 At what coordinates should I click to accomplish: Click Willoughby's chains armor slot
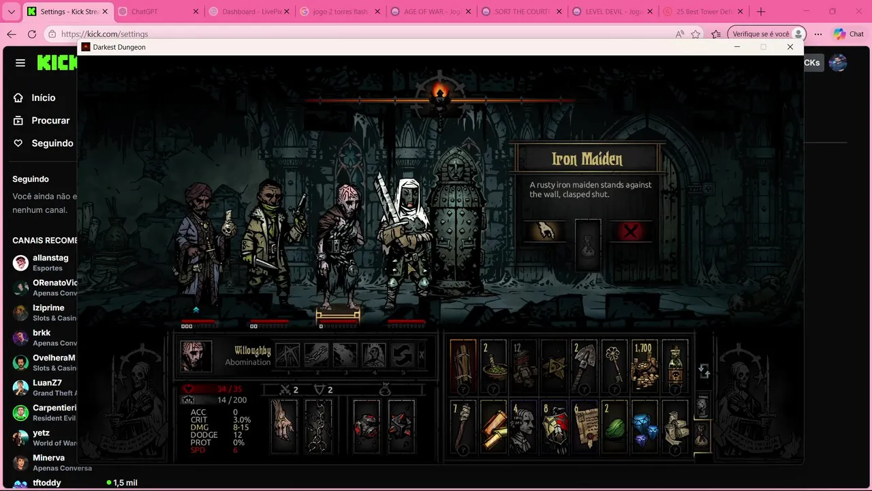click(x=318, y=426)
